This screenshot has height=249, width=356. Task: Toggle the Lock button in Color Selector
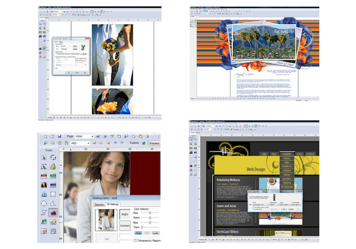pos(156,233)
